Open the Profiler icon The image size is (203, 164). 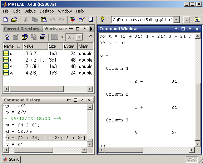click(x=91, y=20)
